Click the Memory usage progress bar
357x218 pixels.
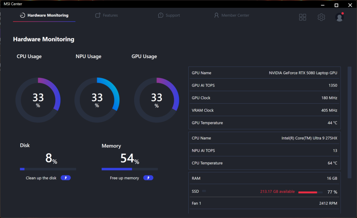pos(130,169)
